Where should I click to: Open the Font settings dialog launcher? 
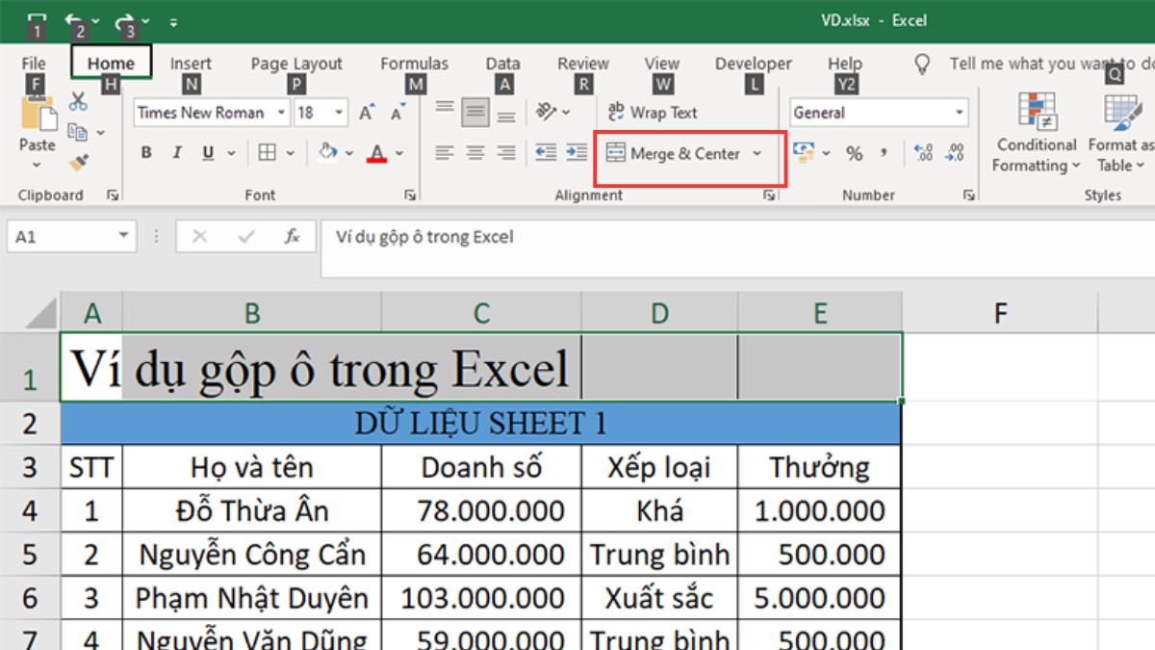click(411, 195)
